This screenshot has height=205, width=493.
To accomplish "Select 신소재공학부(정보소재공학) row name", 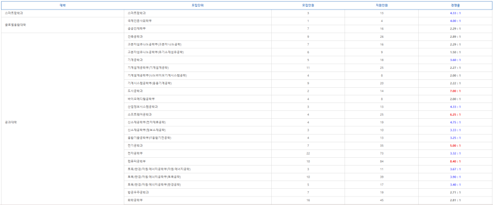I will (146, 130).
